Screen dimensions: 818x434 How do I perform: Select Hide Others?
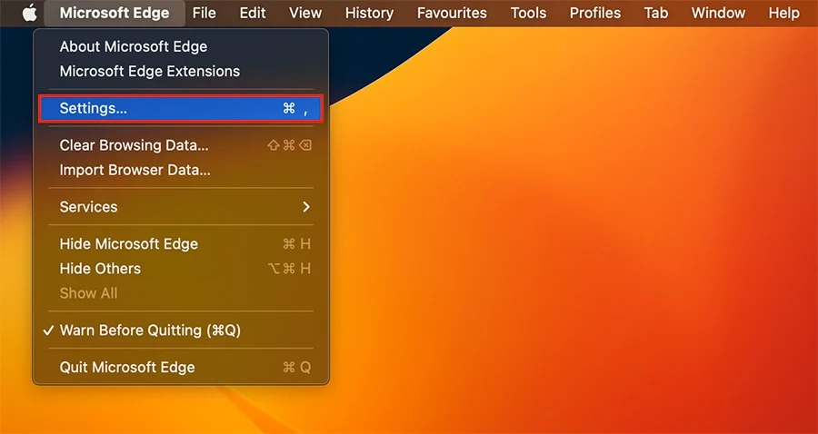point(181,269)
